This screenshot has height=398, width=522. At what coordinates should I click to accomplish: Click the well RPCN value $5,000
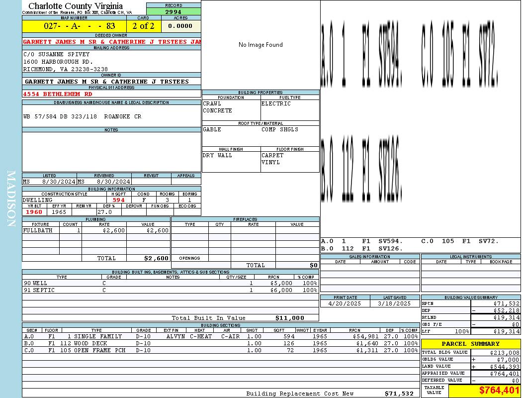[x=281, y=284]
